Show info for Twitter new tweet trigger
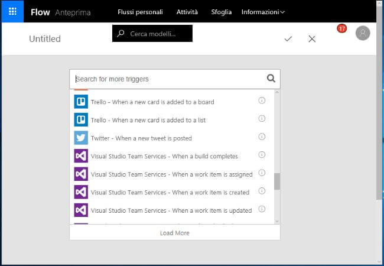 coord(262,137)
